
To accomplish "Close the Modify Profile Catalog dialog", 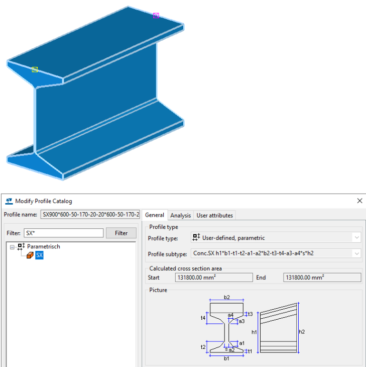I will click(359, 201).
